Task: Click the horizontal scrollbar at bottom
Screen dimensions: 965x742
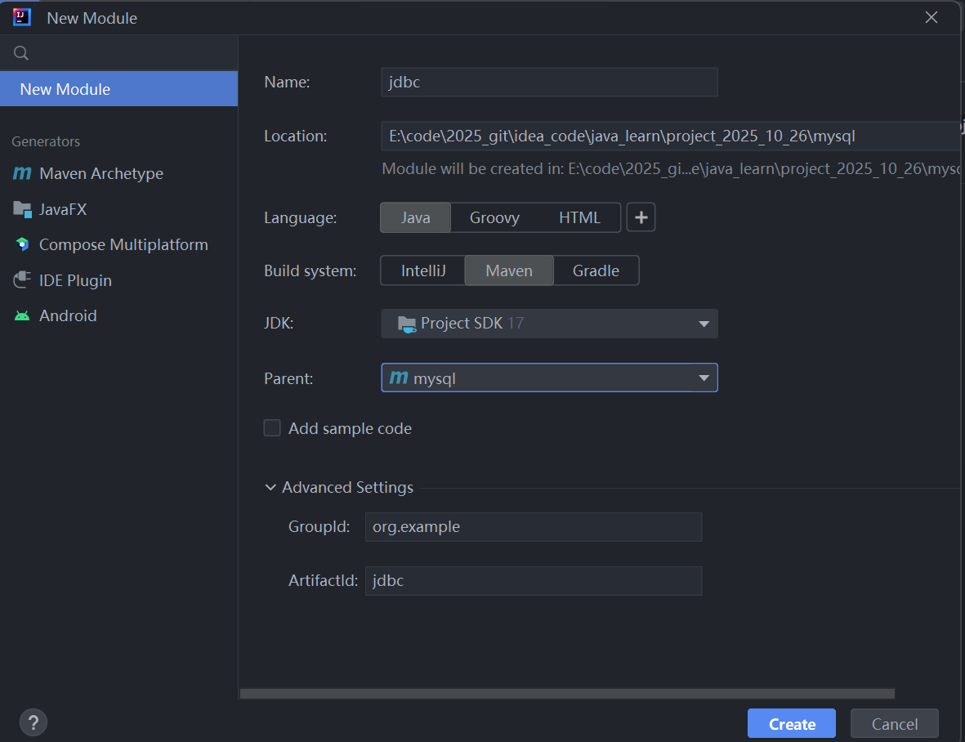Action: click(567, 694)
